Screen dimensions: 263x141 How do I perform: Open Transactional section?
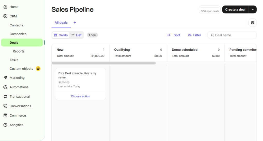pyautogui.click(x=20, y=97)
